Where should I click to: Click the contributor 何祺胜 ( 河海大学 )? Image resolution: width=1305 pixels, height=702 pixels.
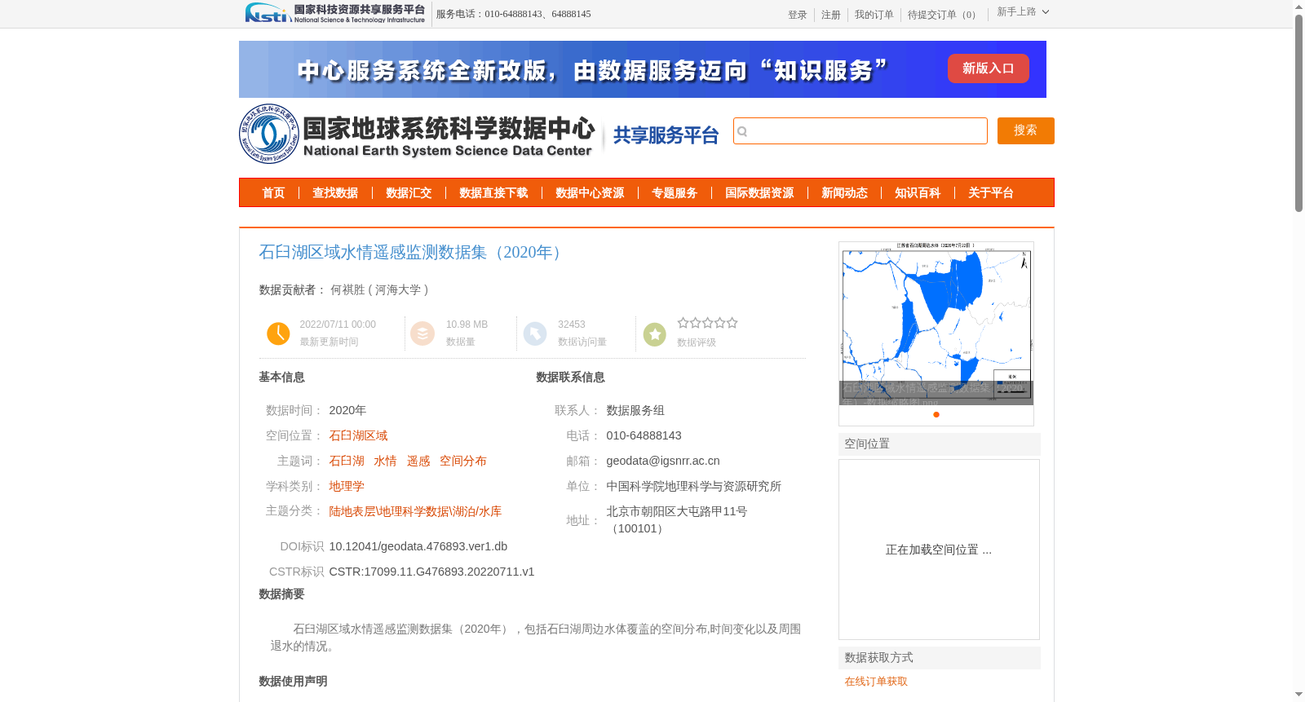click(x=379, y=290)
